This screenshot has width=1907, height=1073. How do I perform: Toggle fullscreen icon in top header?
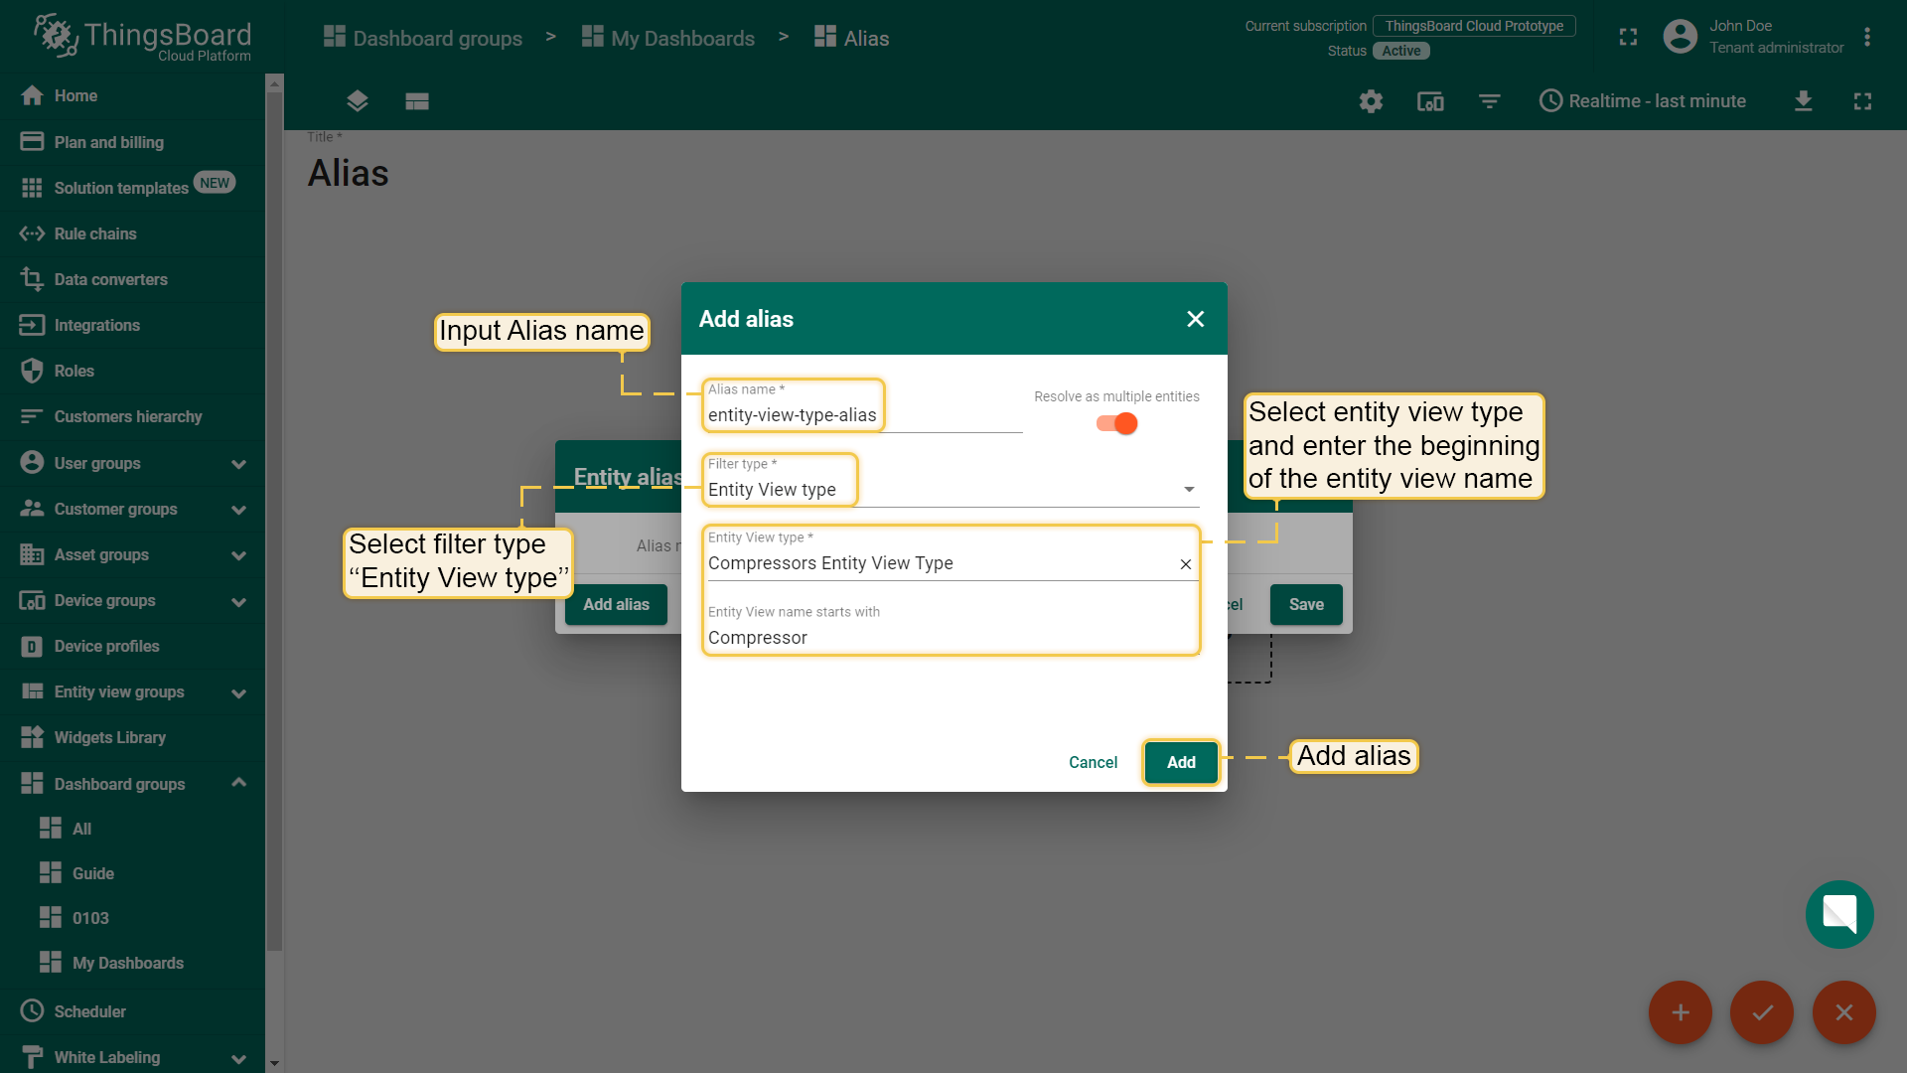tap(1628, 38)
